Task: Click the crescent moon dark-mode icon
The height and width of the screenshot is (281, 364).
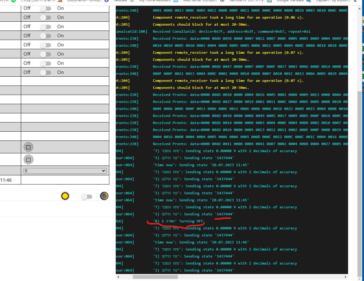Action: click(x=104, y=196)
